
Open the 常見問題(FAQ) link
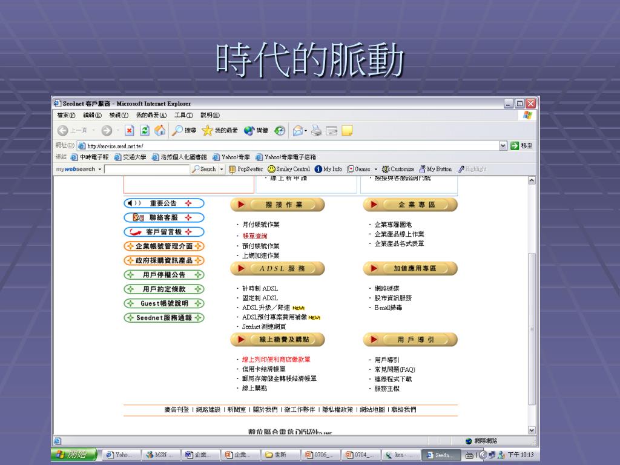click(395, 369)
